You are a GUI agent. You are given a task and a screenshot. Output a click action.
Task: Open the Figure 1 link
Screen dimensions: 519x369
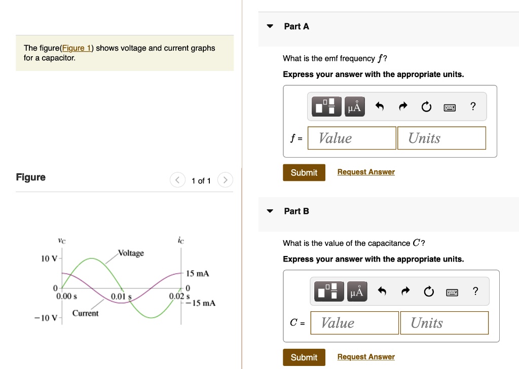coord(77,48)
